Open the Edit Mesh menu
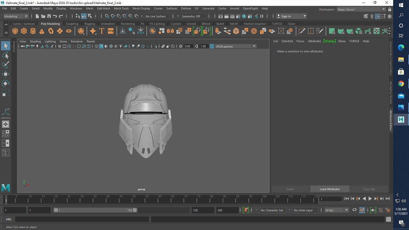Viewport: 409px width, 230px height. (104, 8)
